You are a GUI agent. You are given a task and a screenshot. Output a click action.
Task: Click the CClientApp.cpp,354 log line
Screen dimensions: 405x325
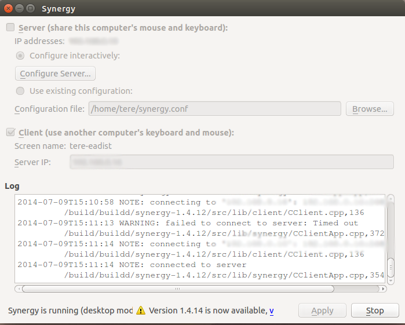tap(224, 275)
